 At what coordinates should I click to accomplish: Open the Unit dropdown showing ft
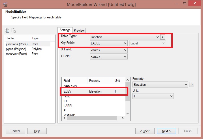tap(153, 96)
